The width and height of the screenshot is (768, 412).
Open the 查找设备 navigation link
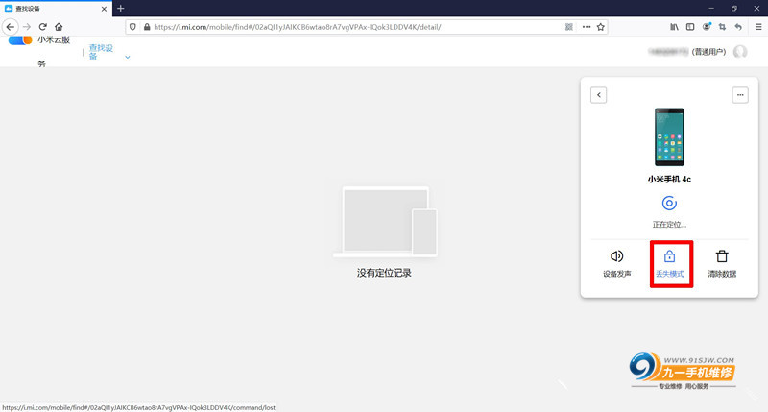[101, 52]
